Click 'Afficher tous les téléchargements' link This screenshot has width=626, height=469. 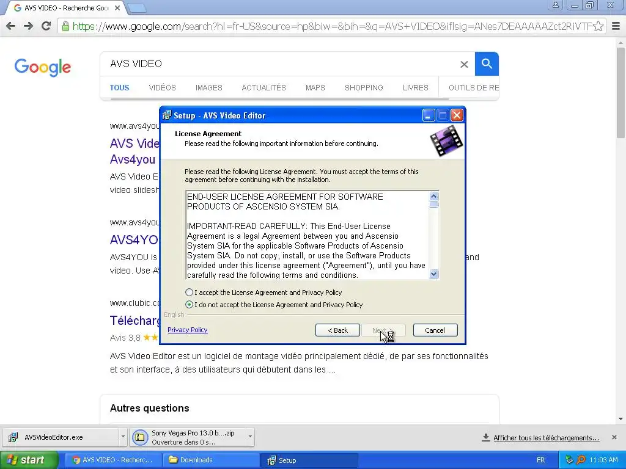click(x=546, y=438)
